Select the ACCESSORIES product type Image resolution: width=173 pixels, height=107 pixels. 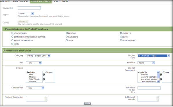pos(12,33)
